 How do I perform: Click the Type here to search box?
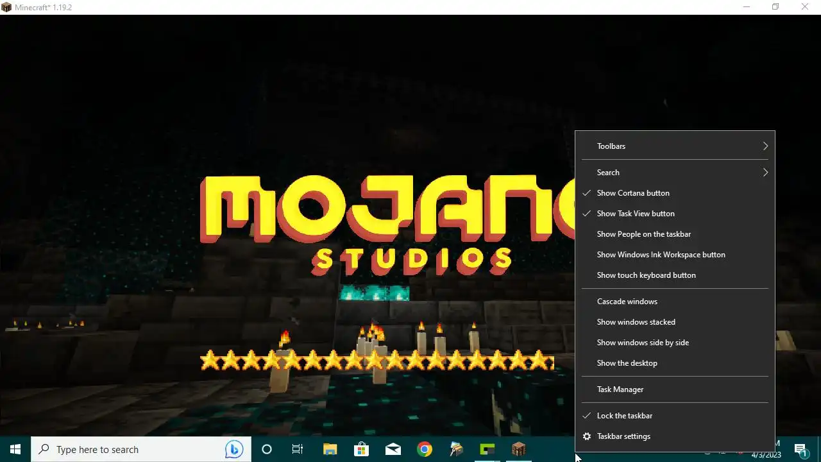(x=141, y=449)
